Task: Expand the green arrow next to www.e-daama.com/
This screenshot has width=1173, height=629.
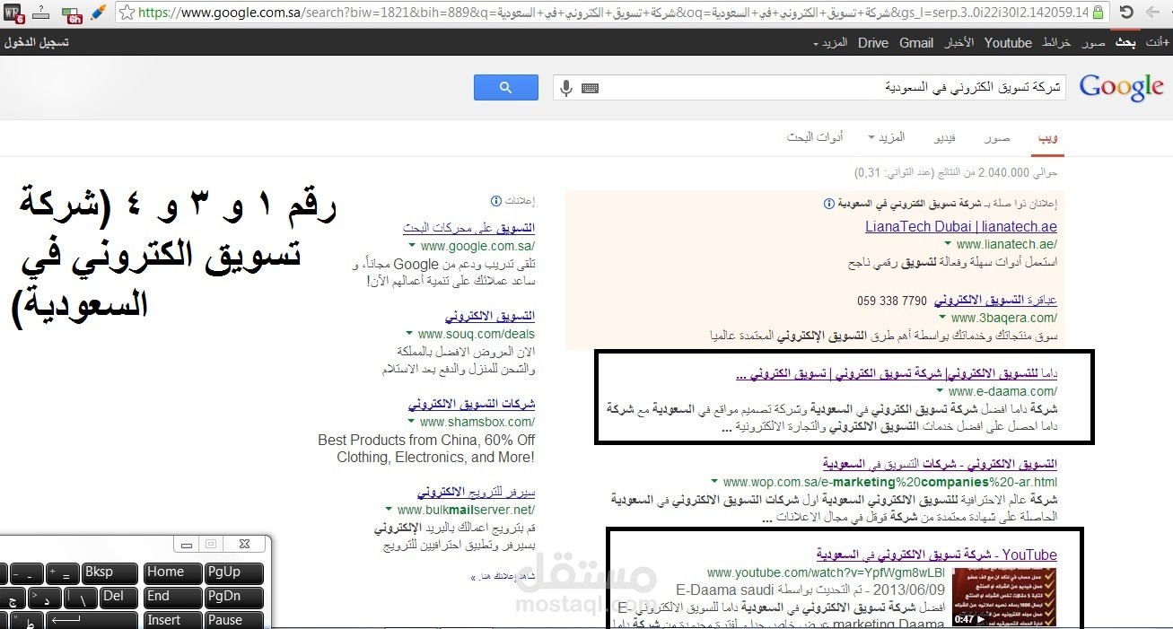Action: pos(940,391)
